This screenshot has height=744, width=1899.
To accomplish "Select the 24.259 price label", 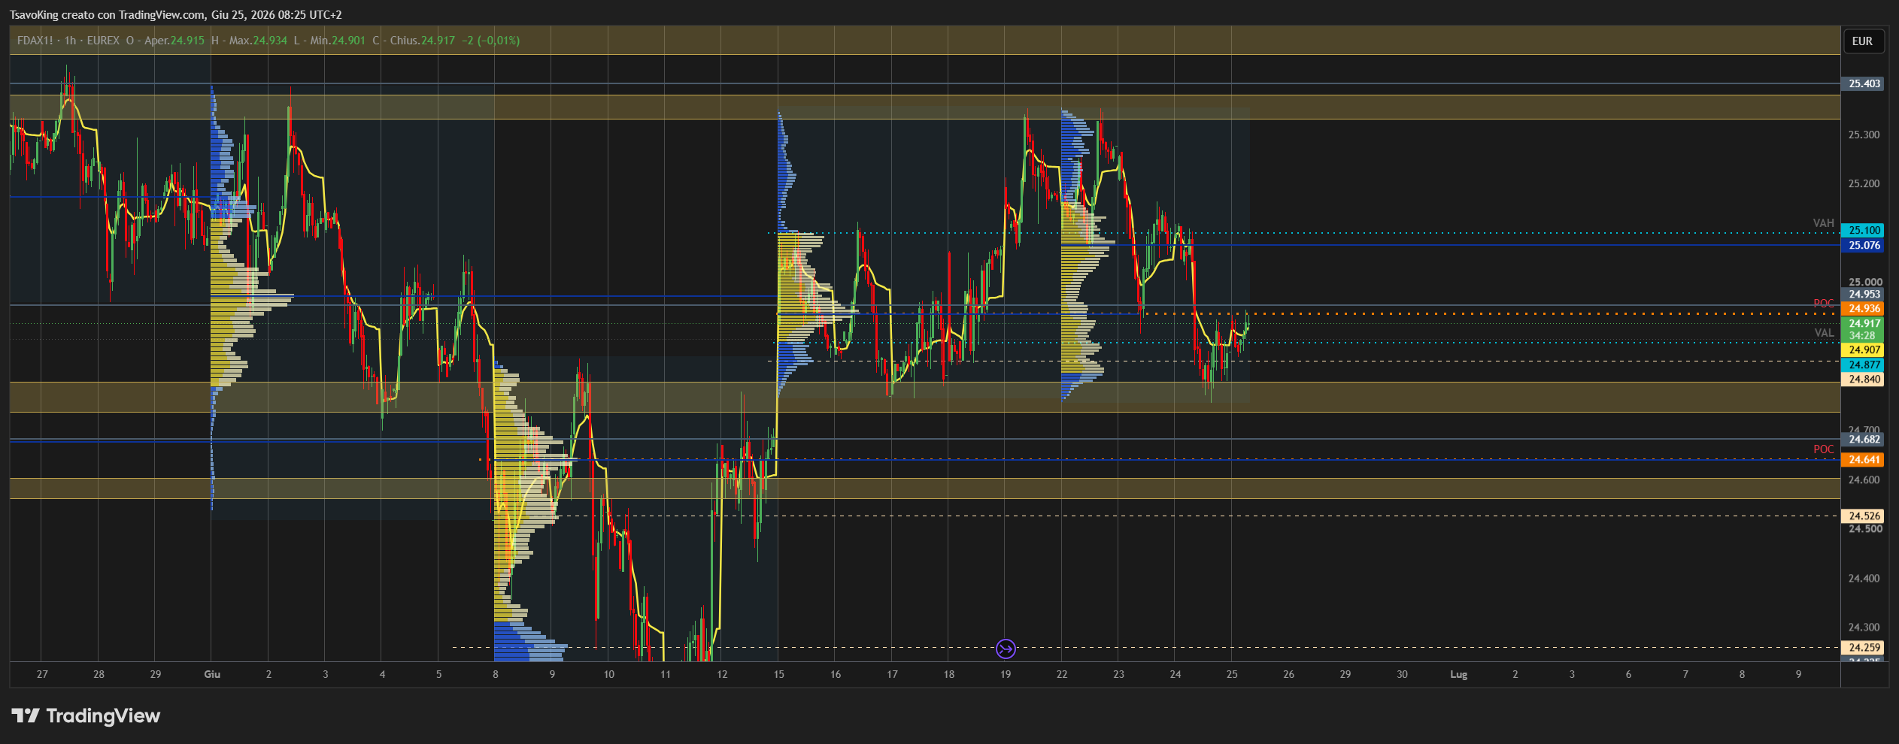I will pos(1863,648).
